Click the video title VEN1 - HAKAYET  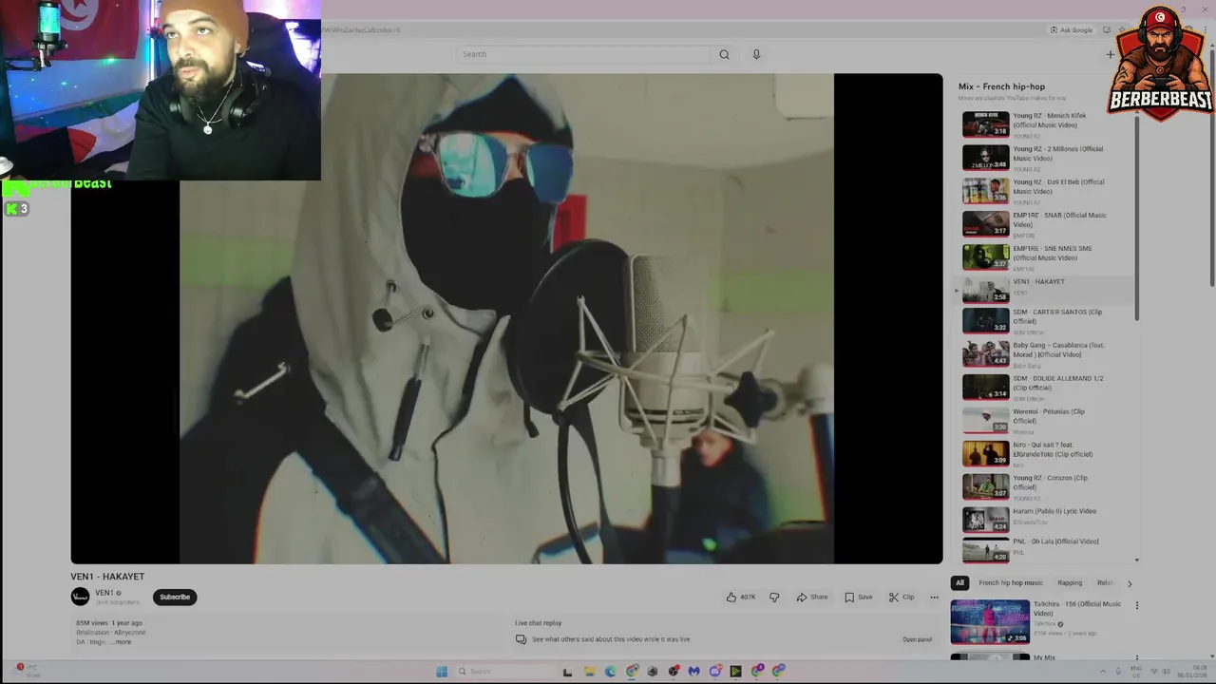107,577
